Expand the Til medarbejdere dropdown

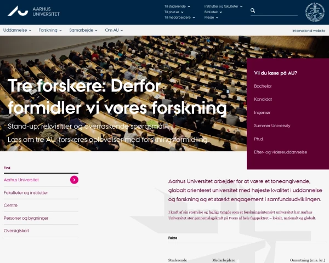click(x=178, y=18)
